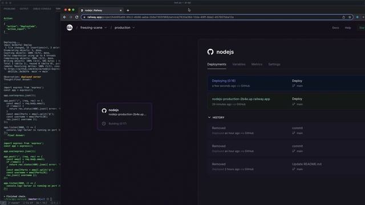
Task: Open the Deploying (0:16) deployment
Action: coord(286,83)
